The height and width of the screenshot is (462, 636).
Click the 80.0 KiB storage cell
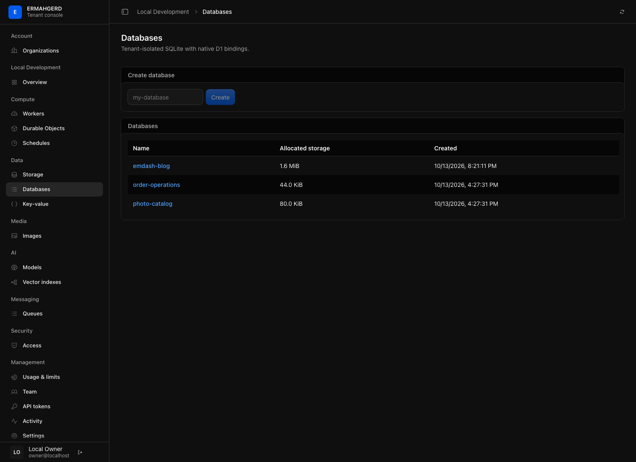tap(291, 204)
